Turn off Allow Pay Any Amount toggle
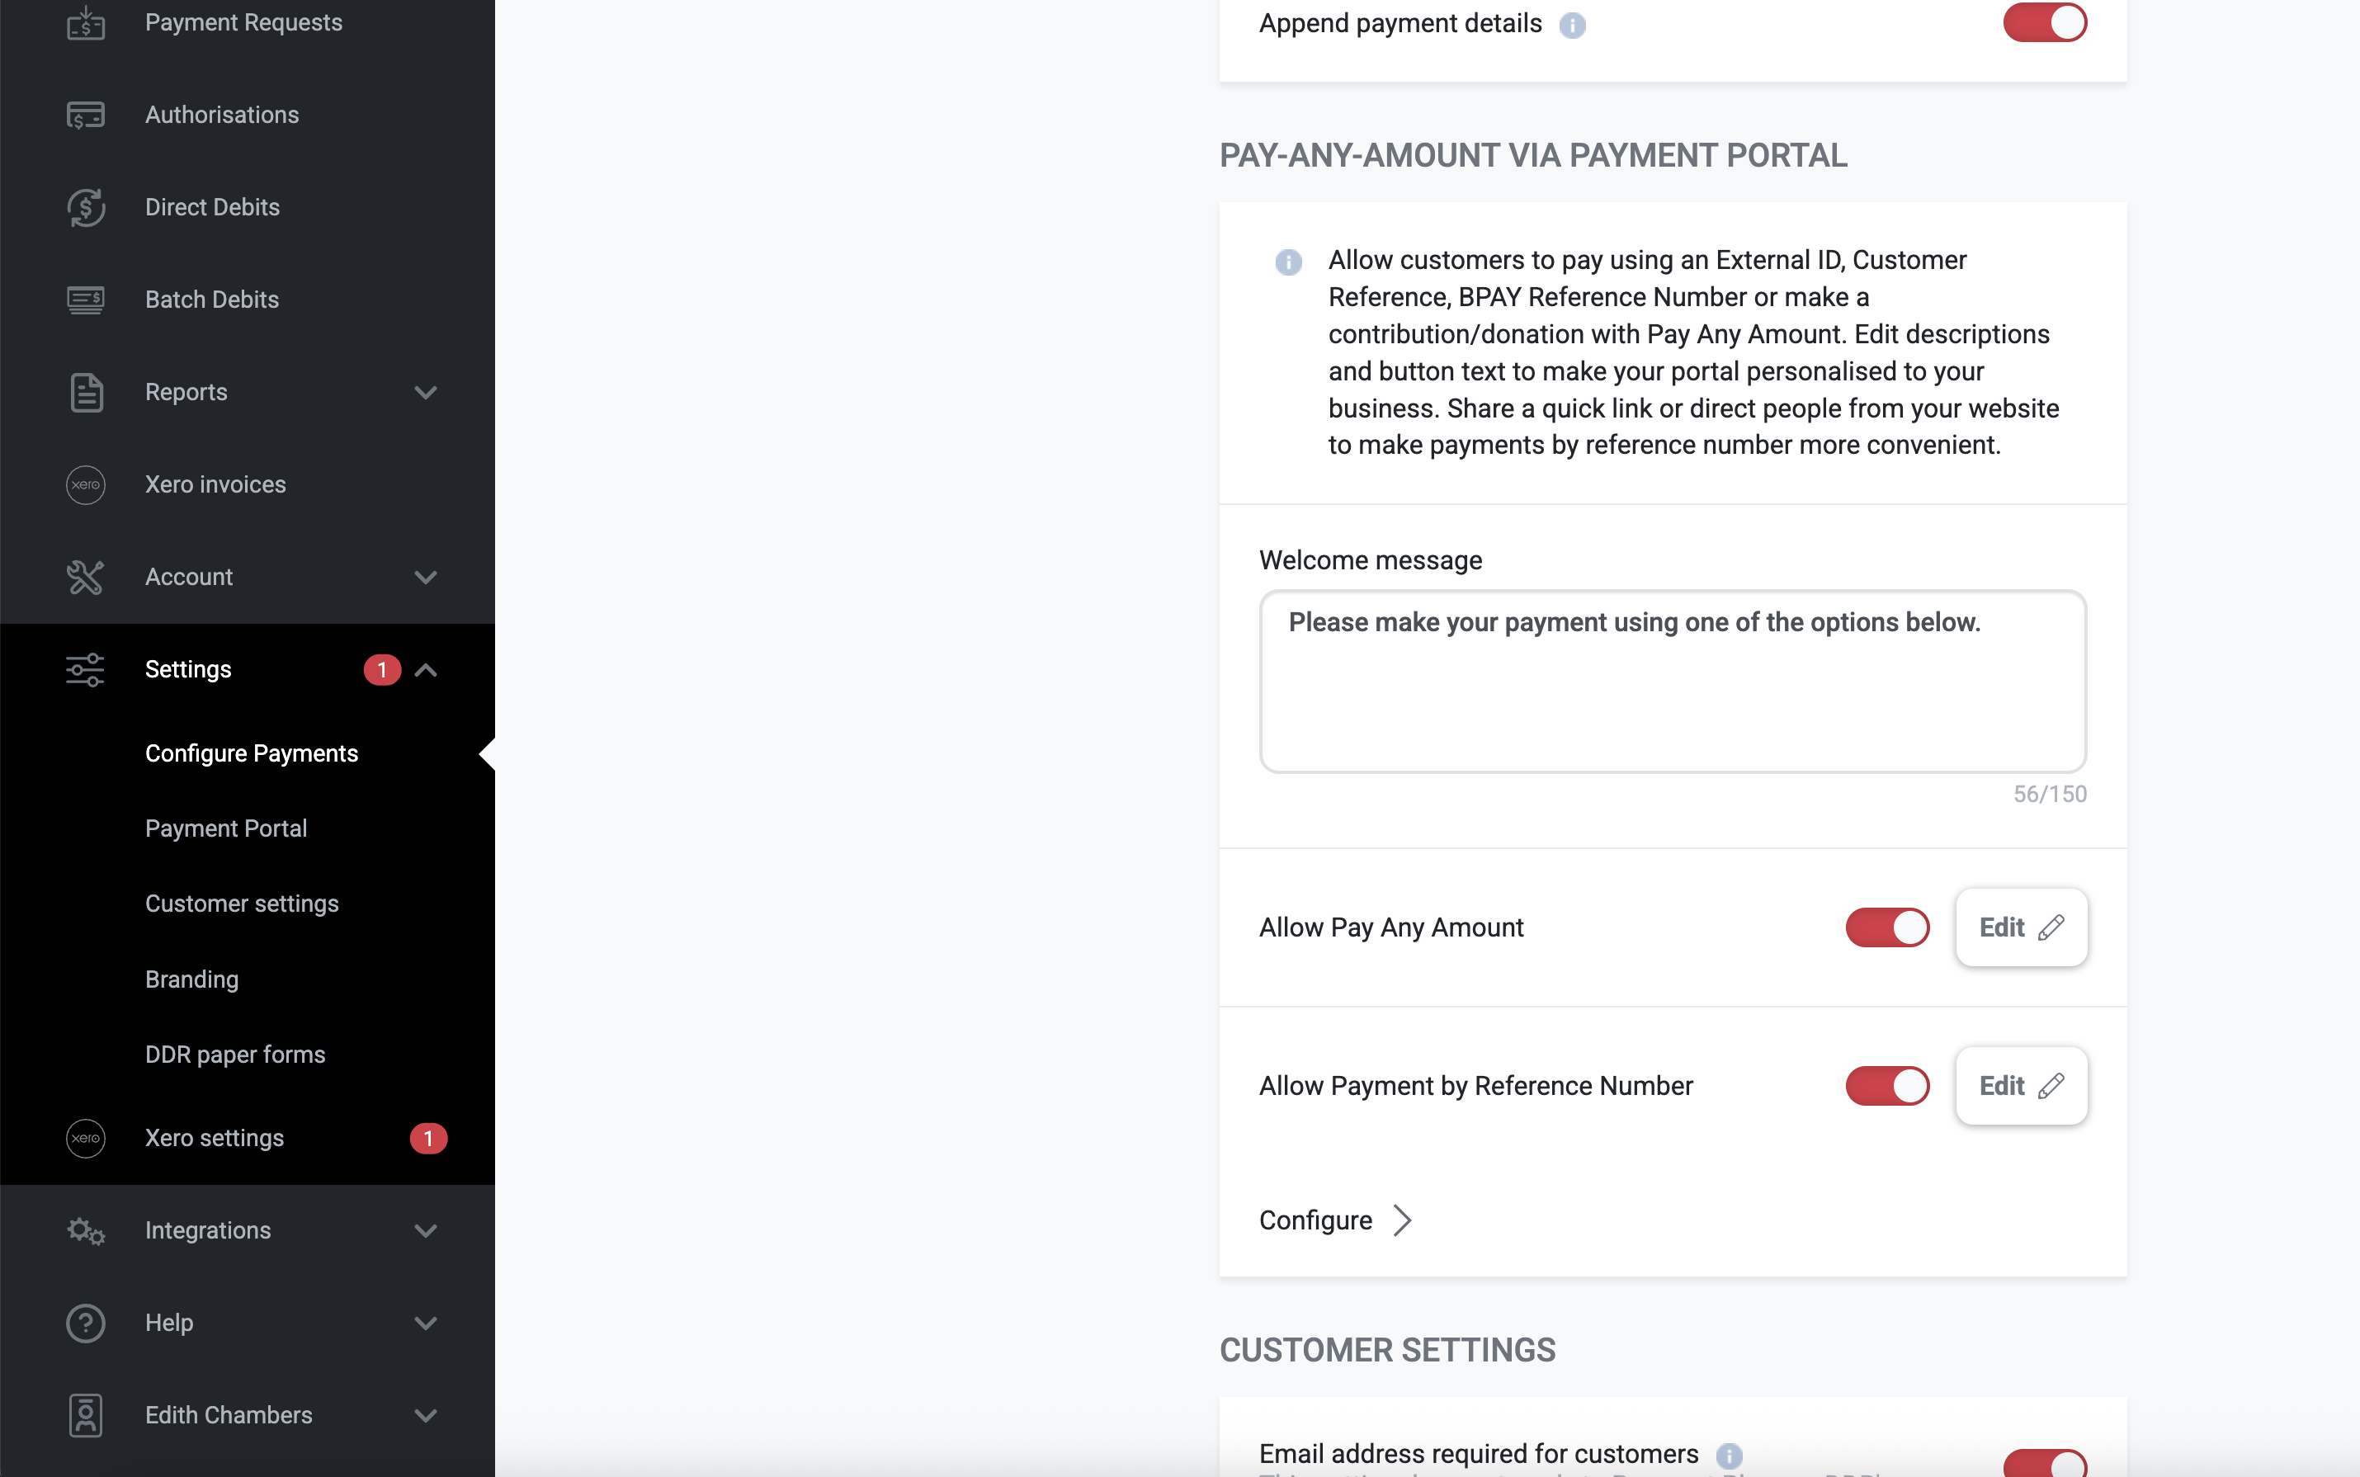The width and height of the screenshot is (2360, 1477). [1886, 927]
